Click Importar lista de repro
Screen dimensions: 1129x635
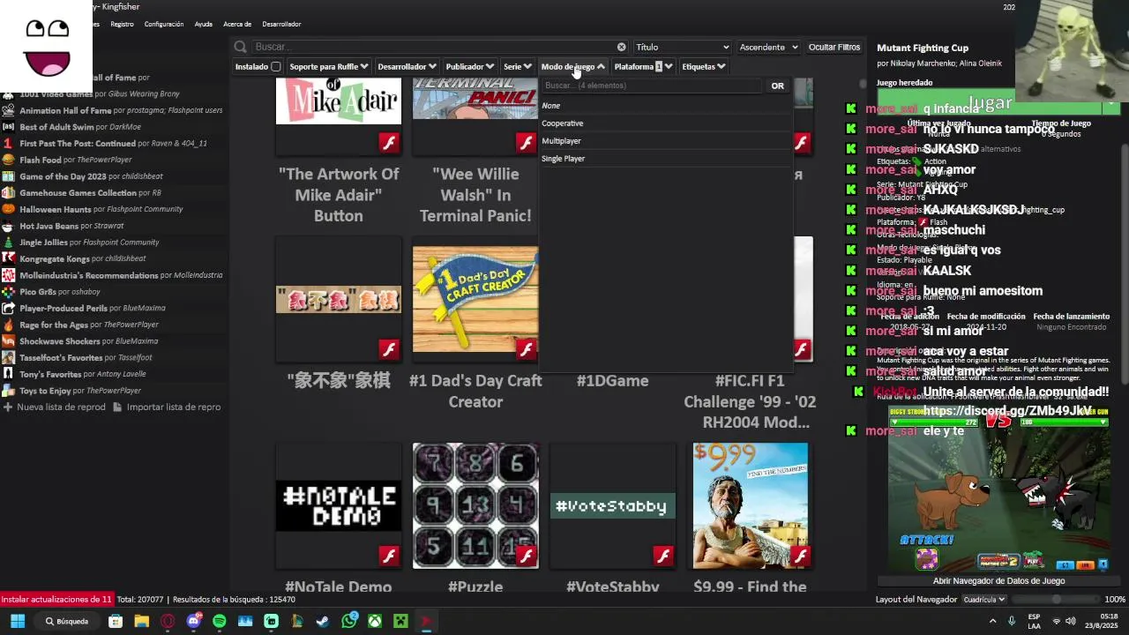click(173, 407)
